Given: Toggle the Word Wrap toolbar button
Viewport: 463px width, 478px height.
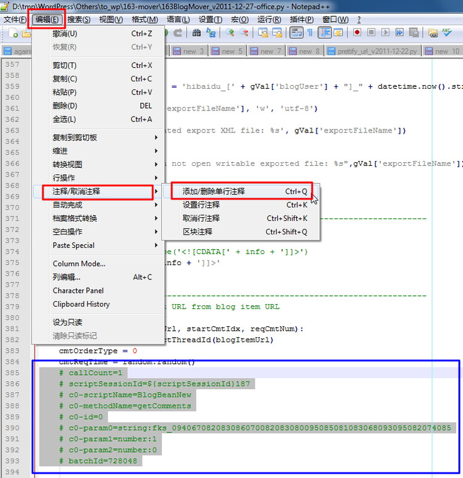Looking at the screenshot, I should (296, 33).
